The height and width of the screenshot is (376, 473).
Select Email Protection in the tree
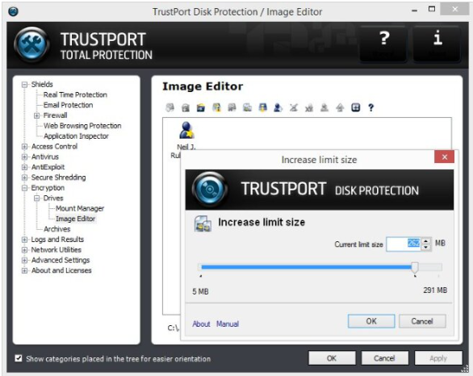pos(68,105)
